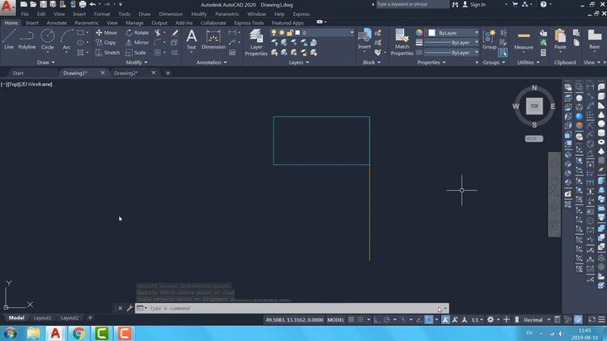This screenshot has height=341, width=607.
Task: Click the Dimension annotation tool
Action: tap(214, 40)
